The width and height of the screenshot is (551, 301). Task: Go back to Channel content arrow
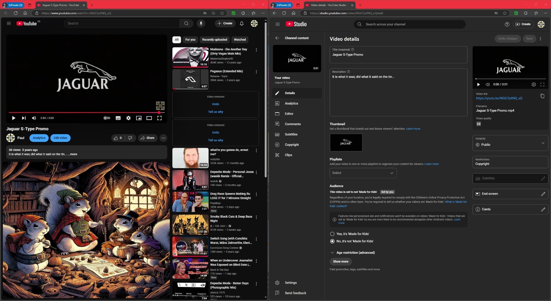click(277, 38)
